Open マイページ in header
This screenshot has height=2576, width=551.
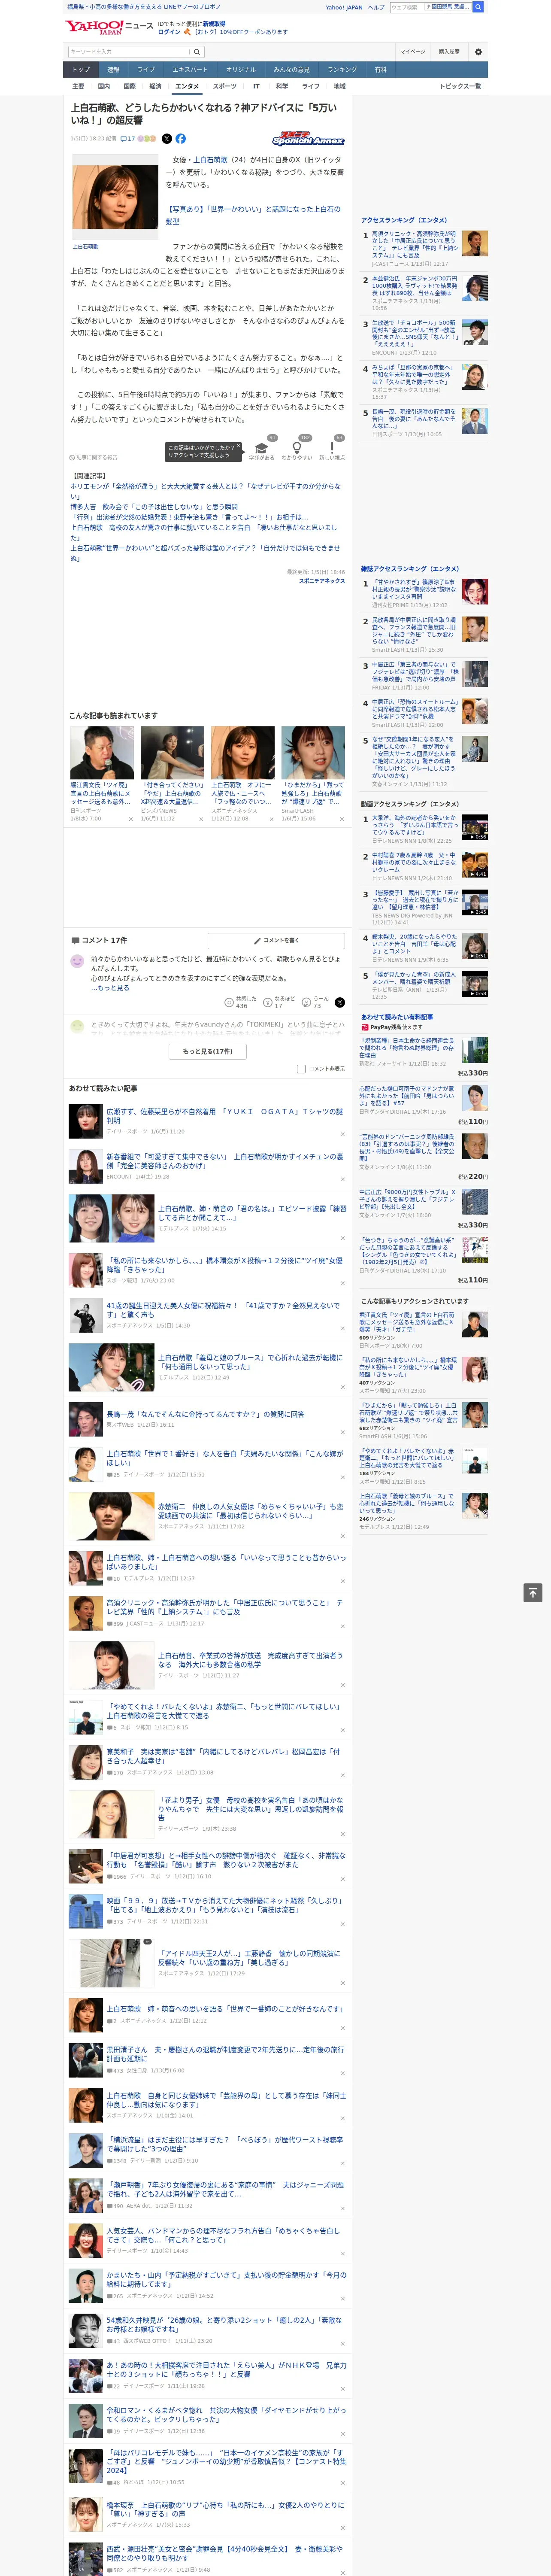click(413, 52)
